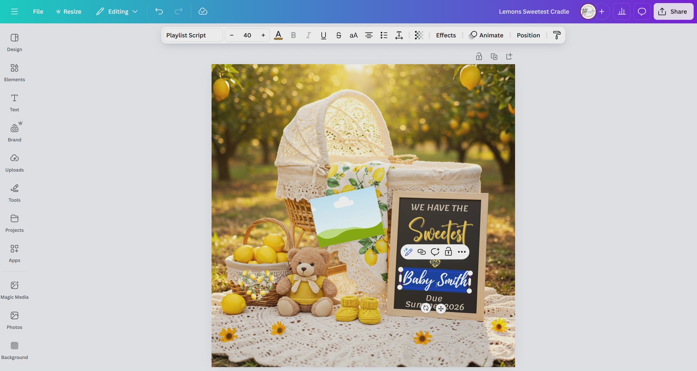Open the File menu
This screenshot has height=371, width=697.
pyautogui.click(x=38, y=11)
